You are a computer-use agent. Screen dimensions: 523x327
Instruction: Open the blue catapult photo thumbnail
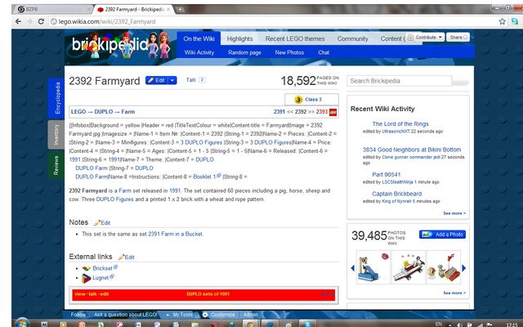click(373, 267)
